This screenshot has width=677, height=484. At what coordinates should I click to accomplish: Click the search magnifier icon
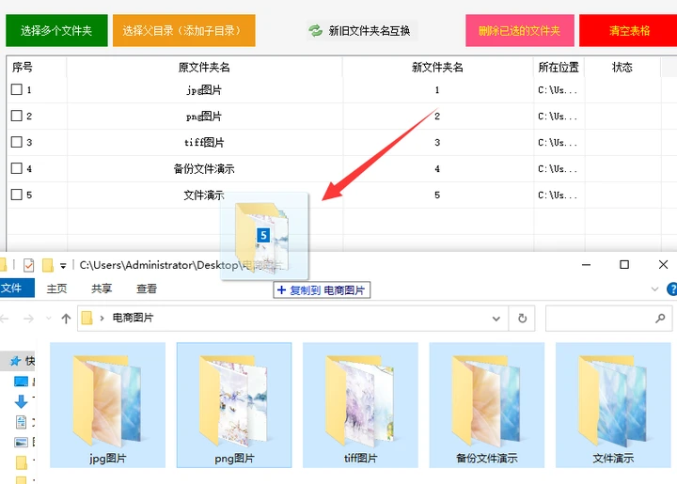coord(660,319)
